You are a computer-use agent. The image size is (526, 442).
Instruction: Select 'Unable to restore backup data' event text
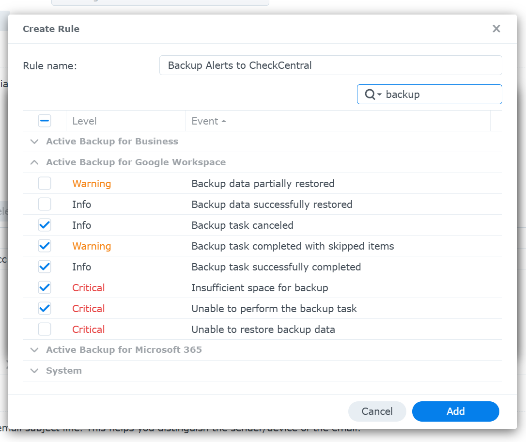pyautogui.click(x=263, y=329)
